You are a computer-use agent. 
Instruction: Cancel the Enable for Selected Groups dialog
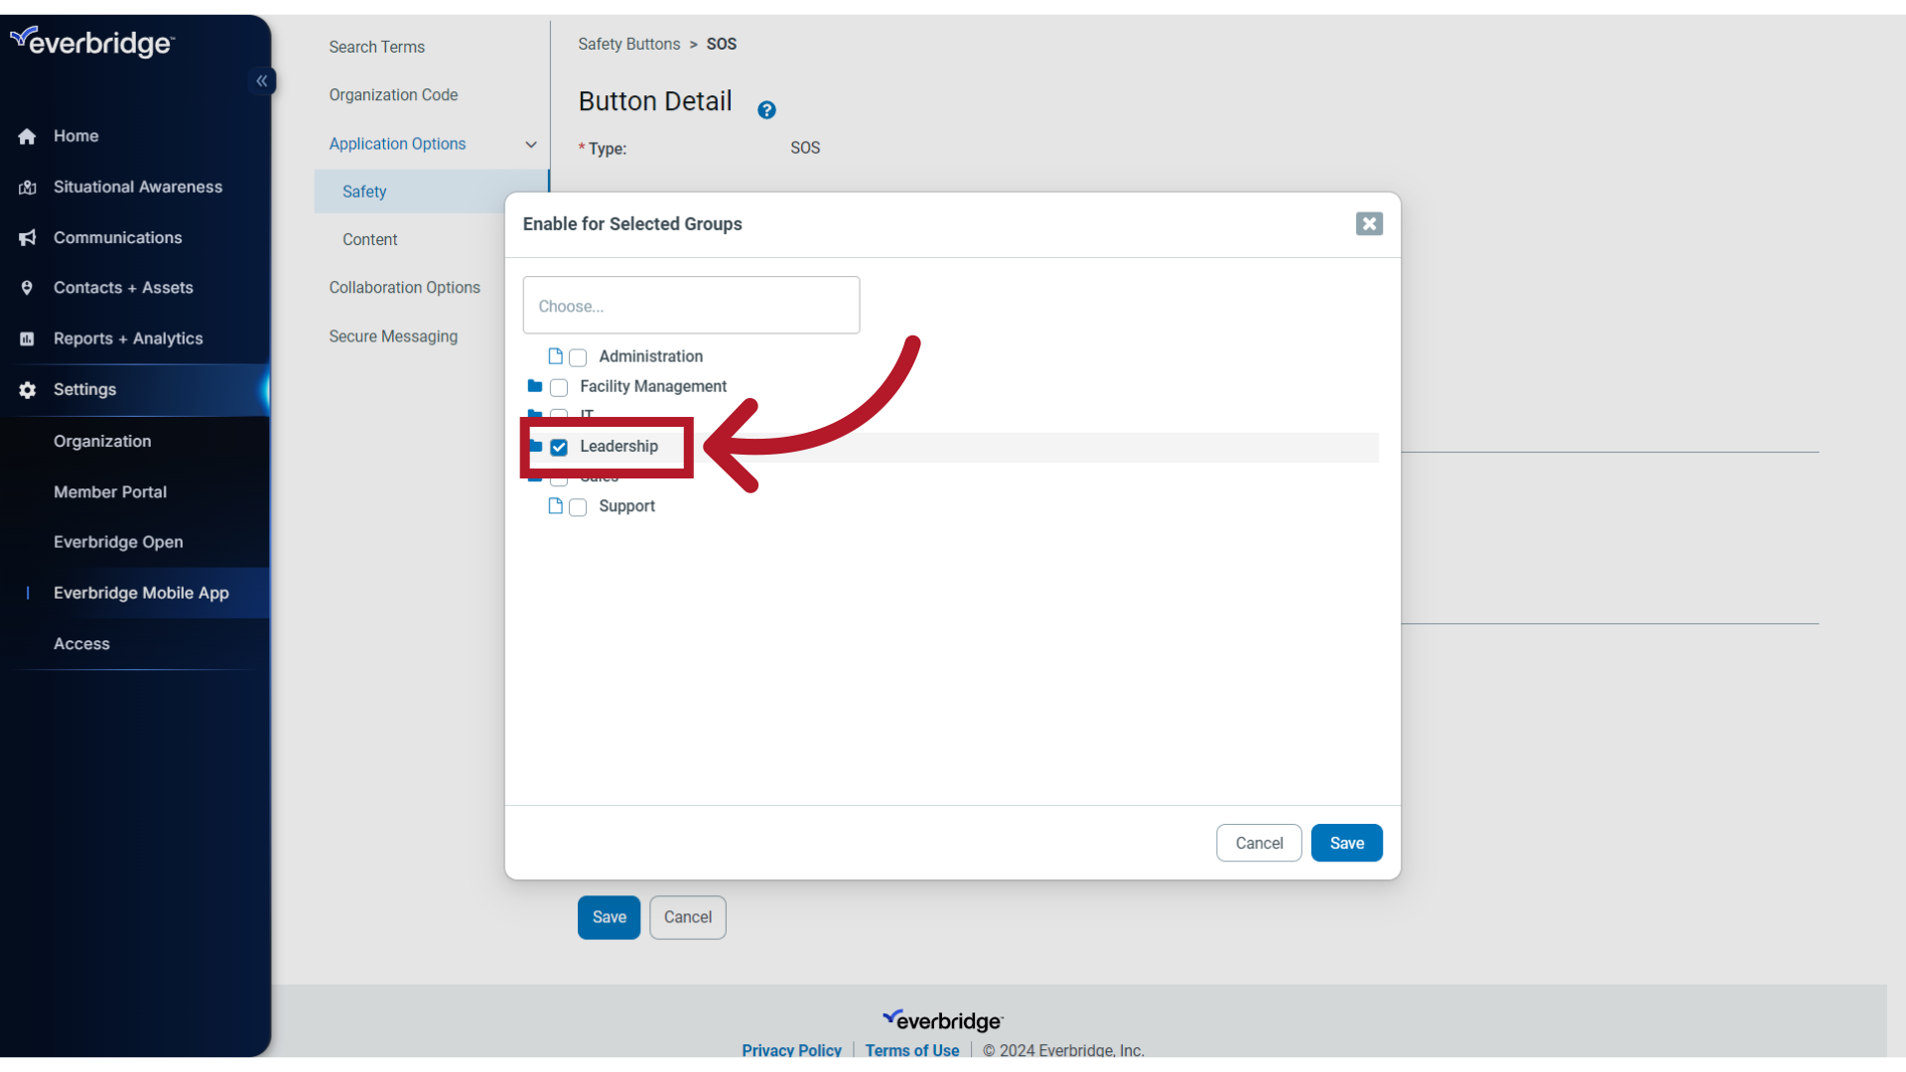tap(1258, 842)
